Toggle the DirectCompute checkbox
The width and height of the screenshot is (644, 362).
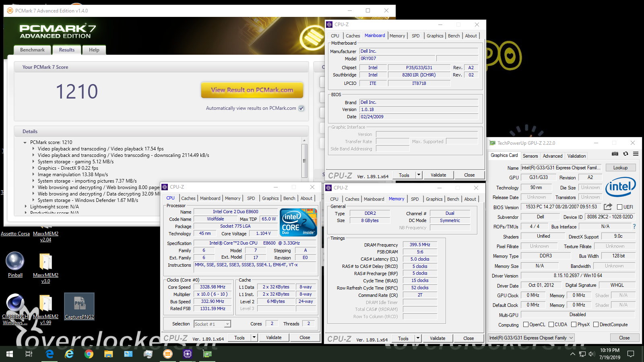click(596, 325)
